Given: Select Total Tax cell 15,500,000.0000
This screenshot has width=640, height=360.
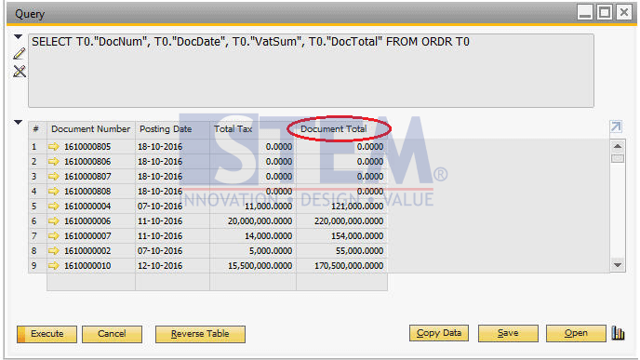Looking at the screenshot, I should click(x=253, y=266).
